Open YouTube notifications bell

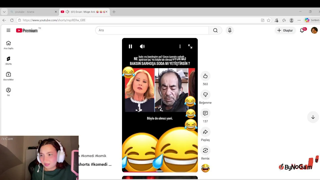click(x=302, y=30)
